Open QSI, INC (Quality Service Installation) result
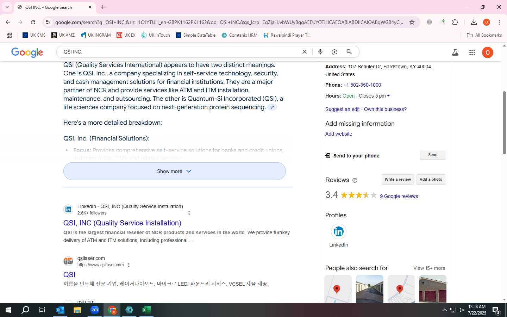Screen dimensions: 507x317 (122, 223)
